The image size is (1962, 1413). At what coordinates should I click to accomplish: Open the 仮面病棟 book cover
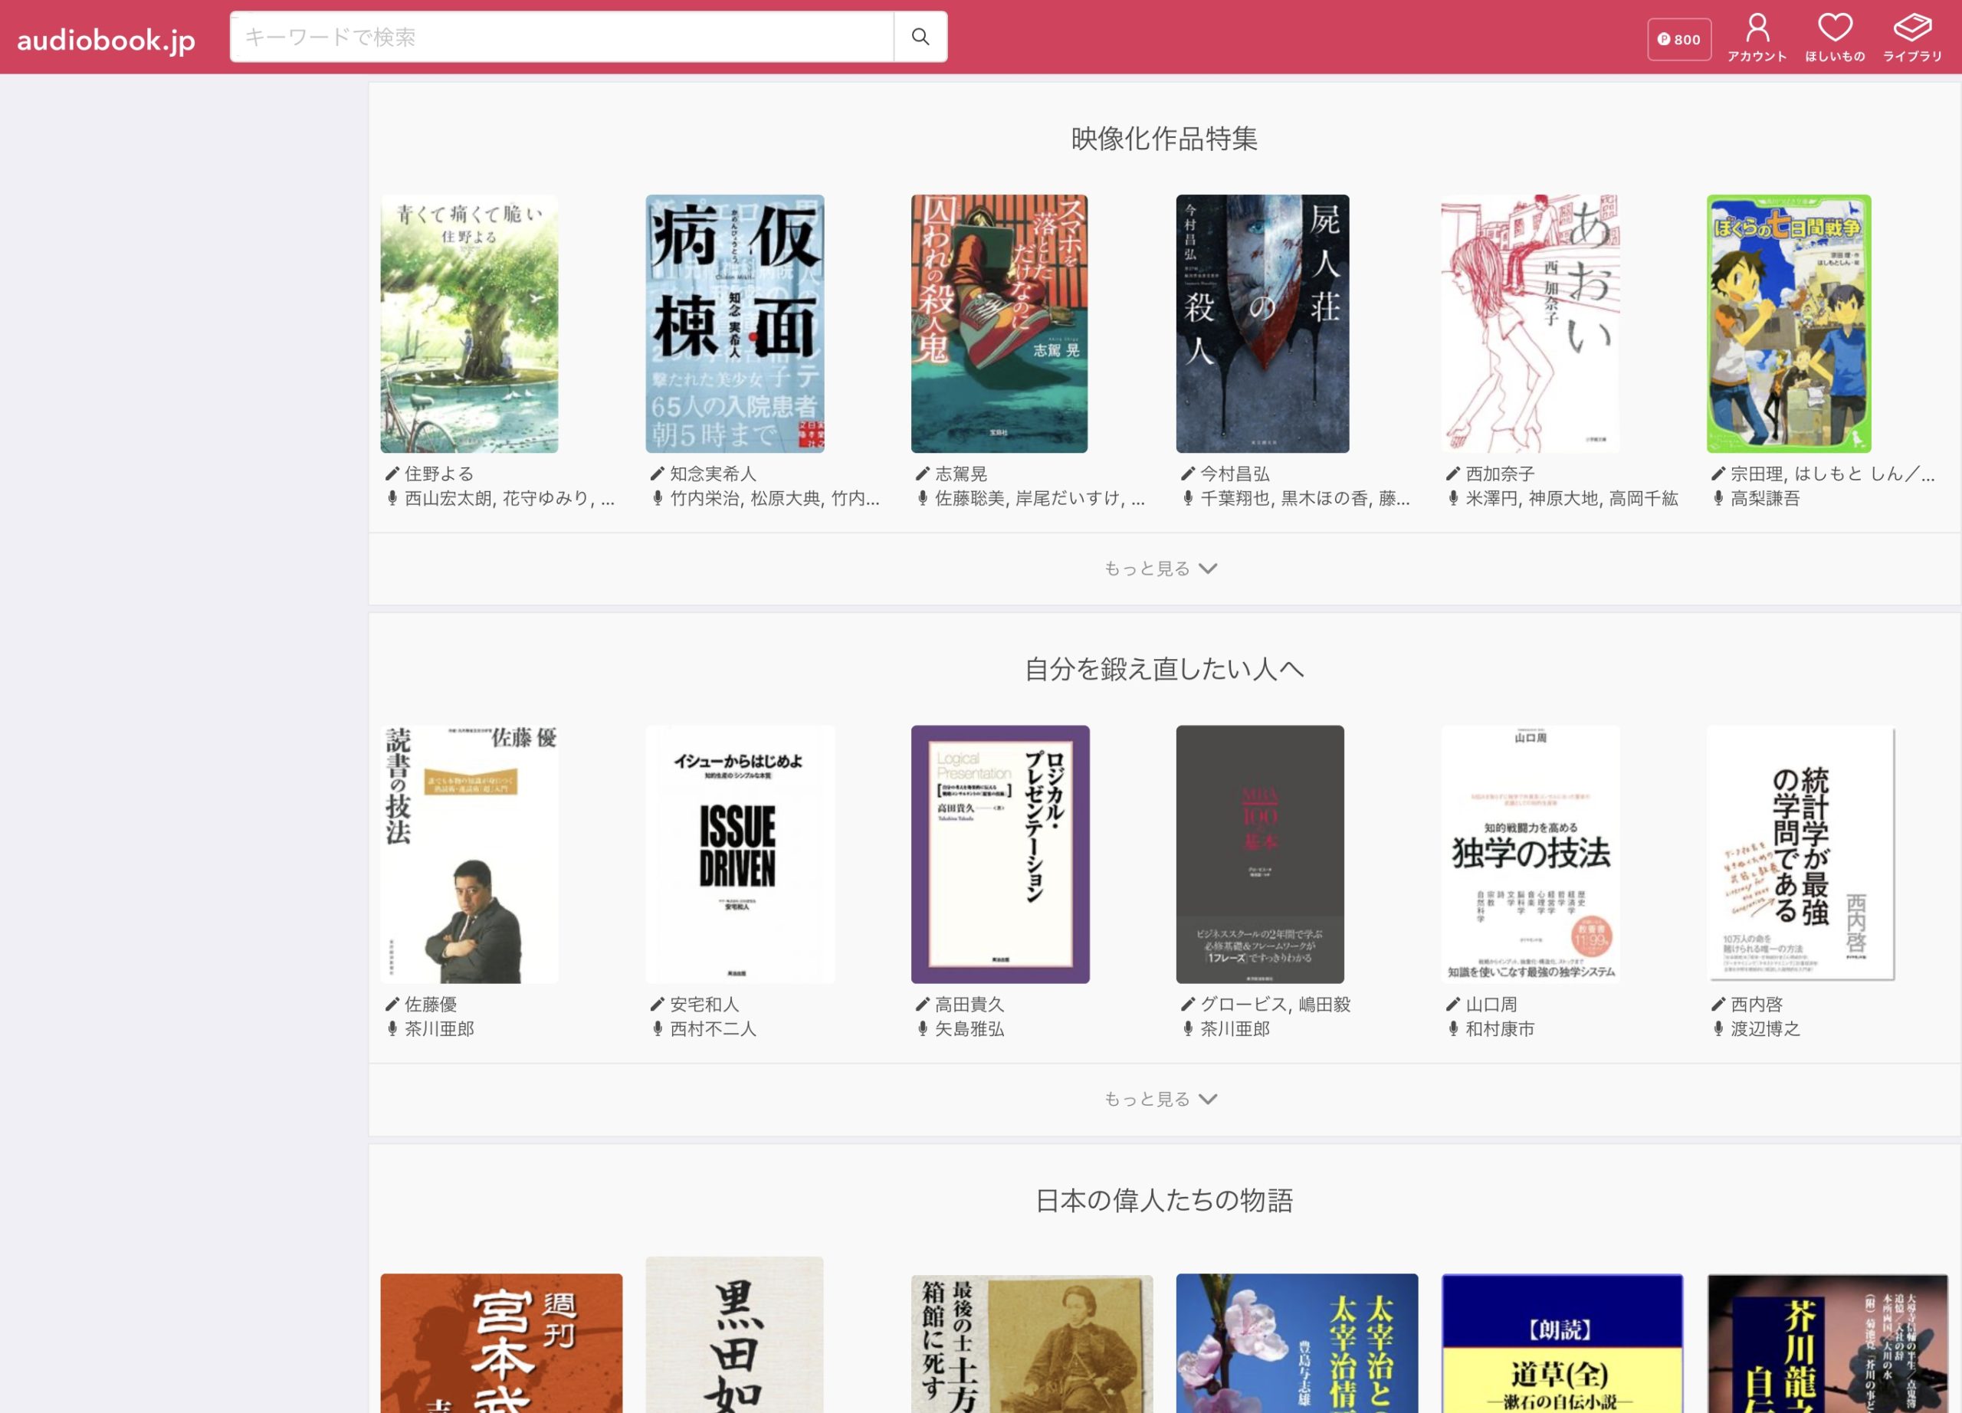[734, 323]
